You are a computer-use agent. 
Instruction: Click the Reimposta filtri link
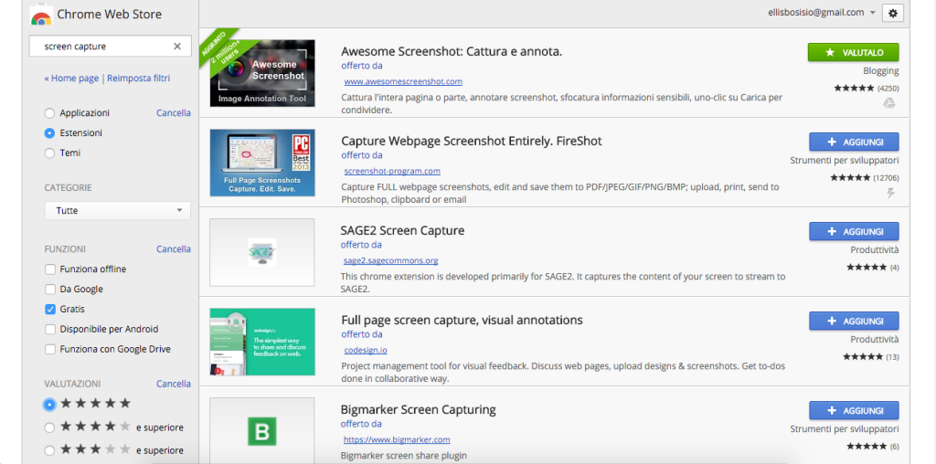pos(138,79)
